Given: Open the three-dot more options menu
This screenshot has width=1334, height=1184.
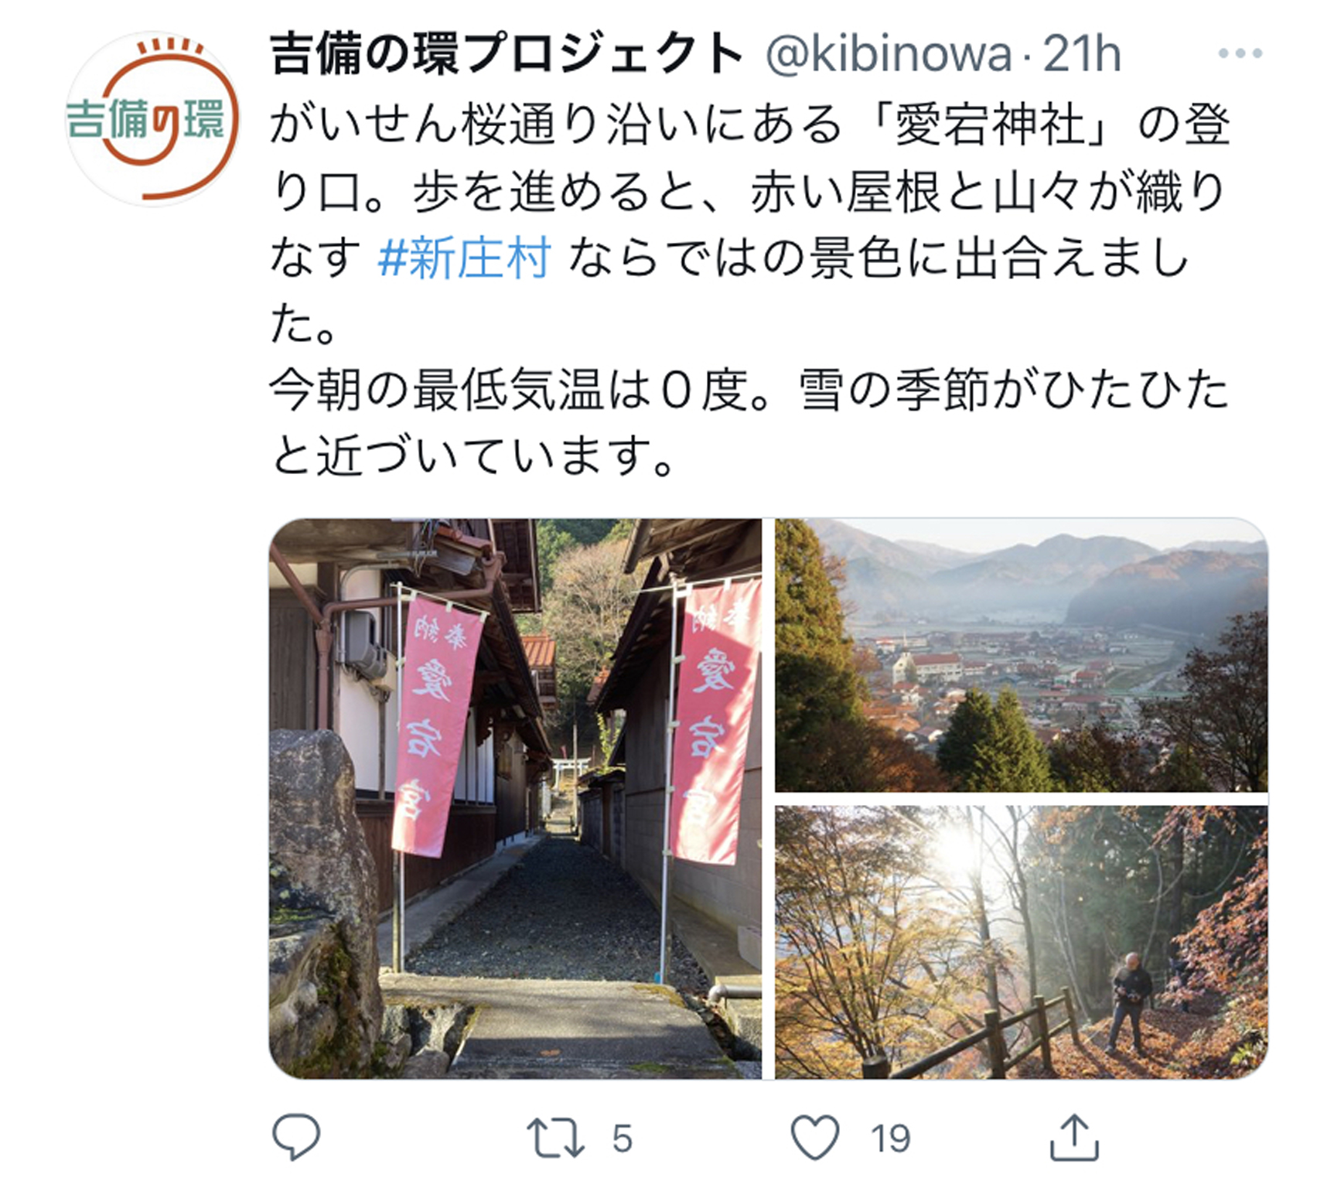Looking at the screenshot, I should click(x=1240, y=53).
